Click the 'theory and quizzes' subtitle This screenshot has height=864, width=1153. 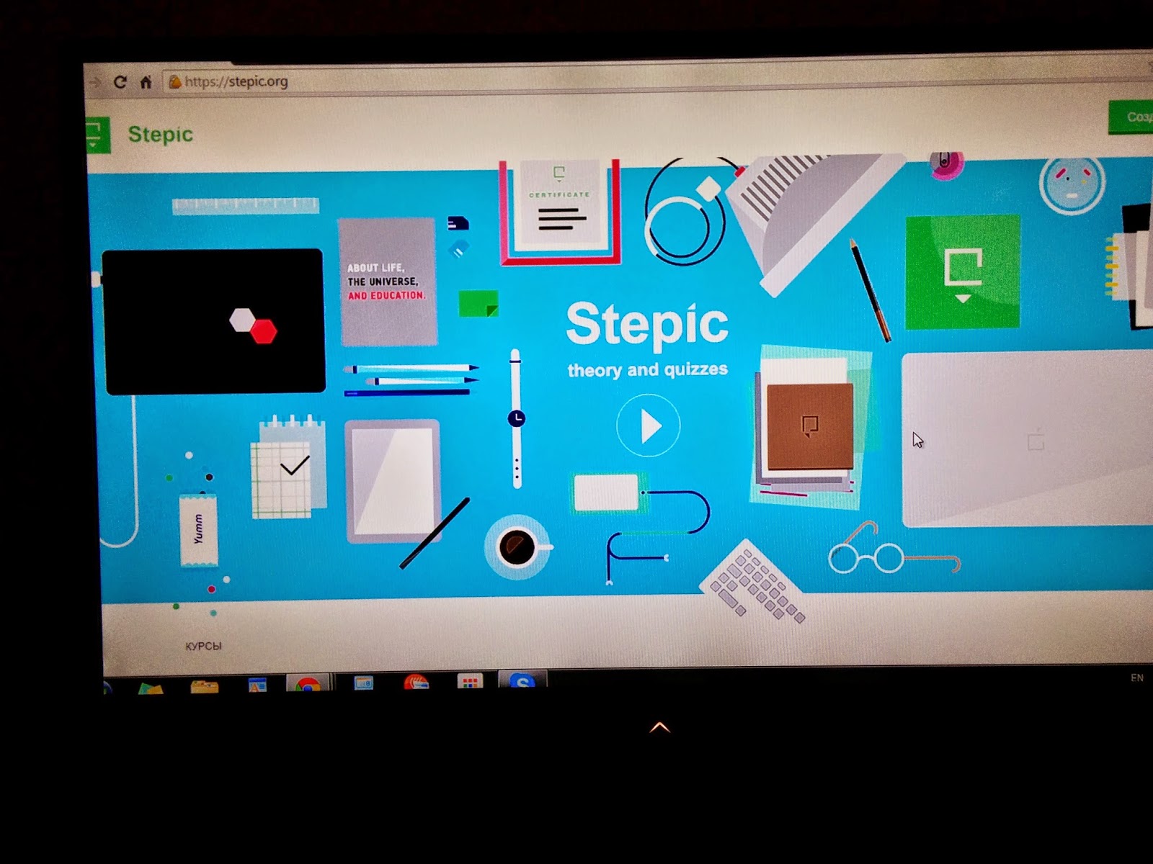pyautogui.click(x=647, y=370)
